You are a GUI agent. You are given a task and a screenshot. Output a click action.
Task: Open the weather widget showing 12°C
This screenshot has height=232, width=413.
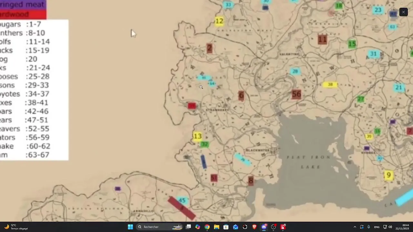tap(16, 227)
